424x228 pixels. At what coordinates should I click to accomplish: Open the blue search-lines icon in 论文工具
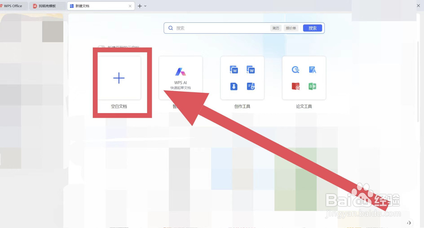295,70
